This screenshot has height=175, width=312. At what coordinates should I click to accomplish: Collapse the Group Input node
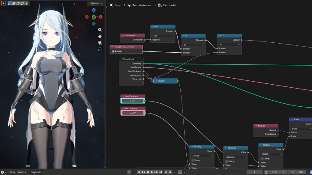[122, 59]
